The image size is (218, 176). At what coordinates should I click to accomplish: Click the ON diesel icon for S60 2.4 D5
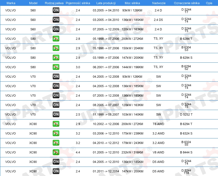pyautogui.click(x=56, y=19)
